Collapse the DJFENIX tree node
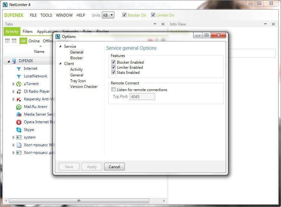This screenshot has height=207, width=281. pos(8,61)
